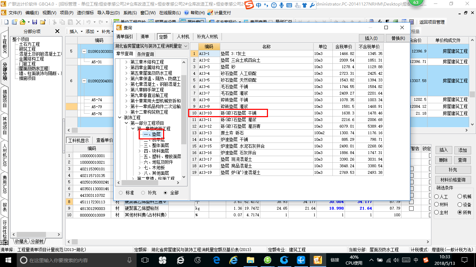Select the 所有 filter radio button

tap(460, 212)
